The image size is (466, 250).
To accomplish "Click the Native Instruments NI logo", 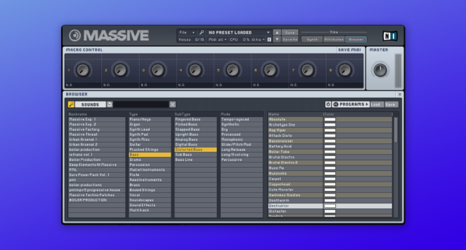I will click(x=390, y=36).
